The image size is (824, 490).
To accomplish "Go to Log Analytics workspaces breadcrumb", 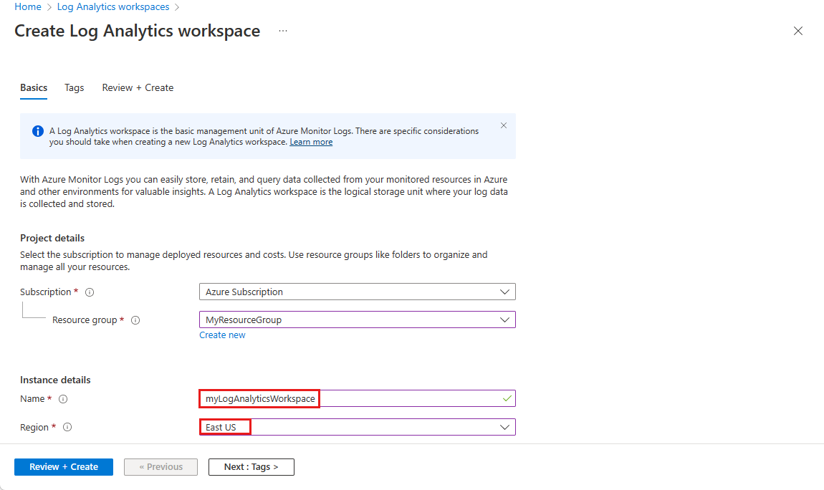I will tap(113, 7).
